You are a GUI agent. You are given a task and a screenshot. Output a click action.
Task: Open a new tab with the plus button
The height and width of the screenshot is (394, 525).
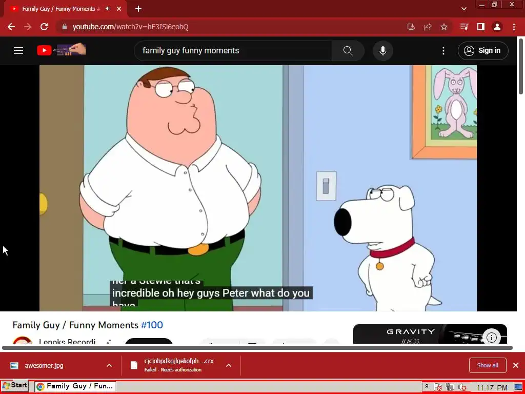click(138, 9)
